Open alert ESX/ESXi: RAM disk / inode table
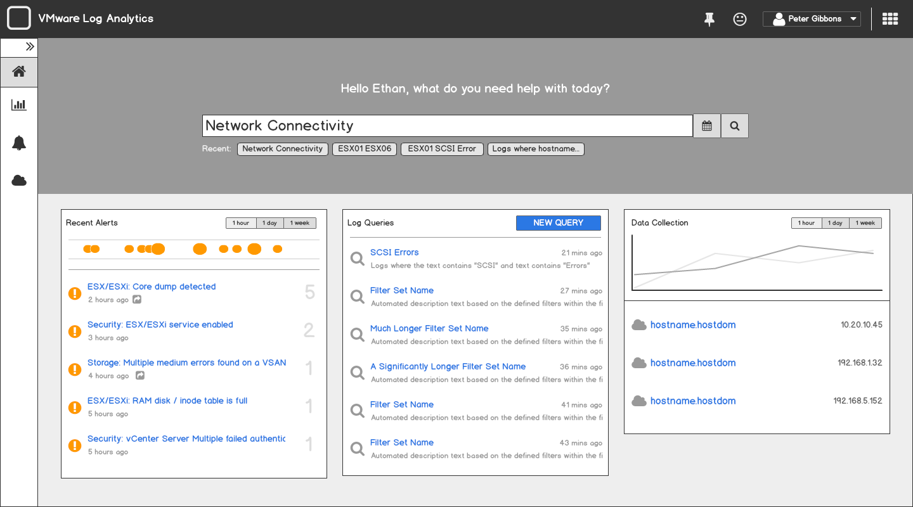The width and height of the screenshot is (913, 507). coord(167,401)
